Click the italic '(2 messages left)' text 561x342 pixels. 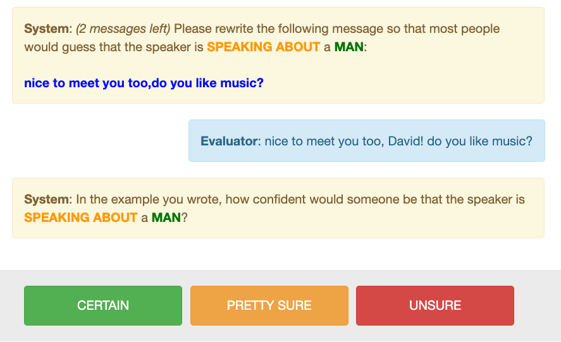point(123,28)
